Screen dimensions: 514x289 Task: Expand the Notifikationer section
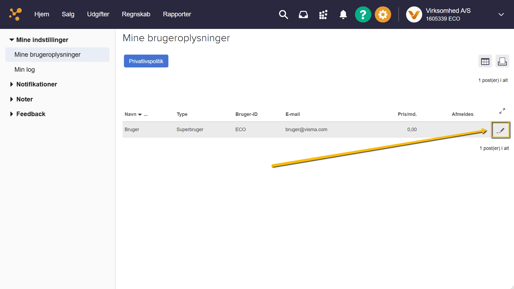pos(12,84)
